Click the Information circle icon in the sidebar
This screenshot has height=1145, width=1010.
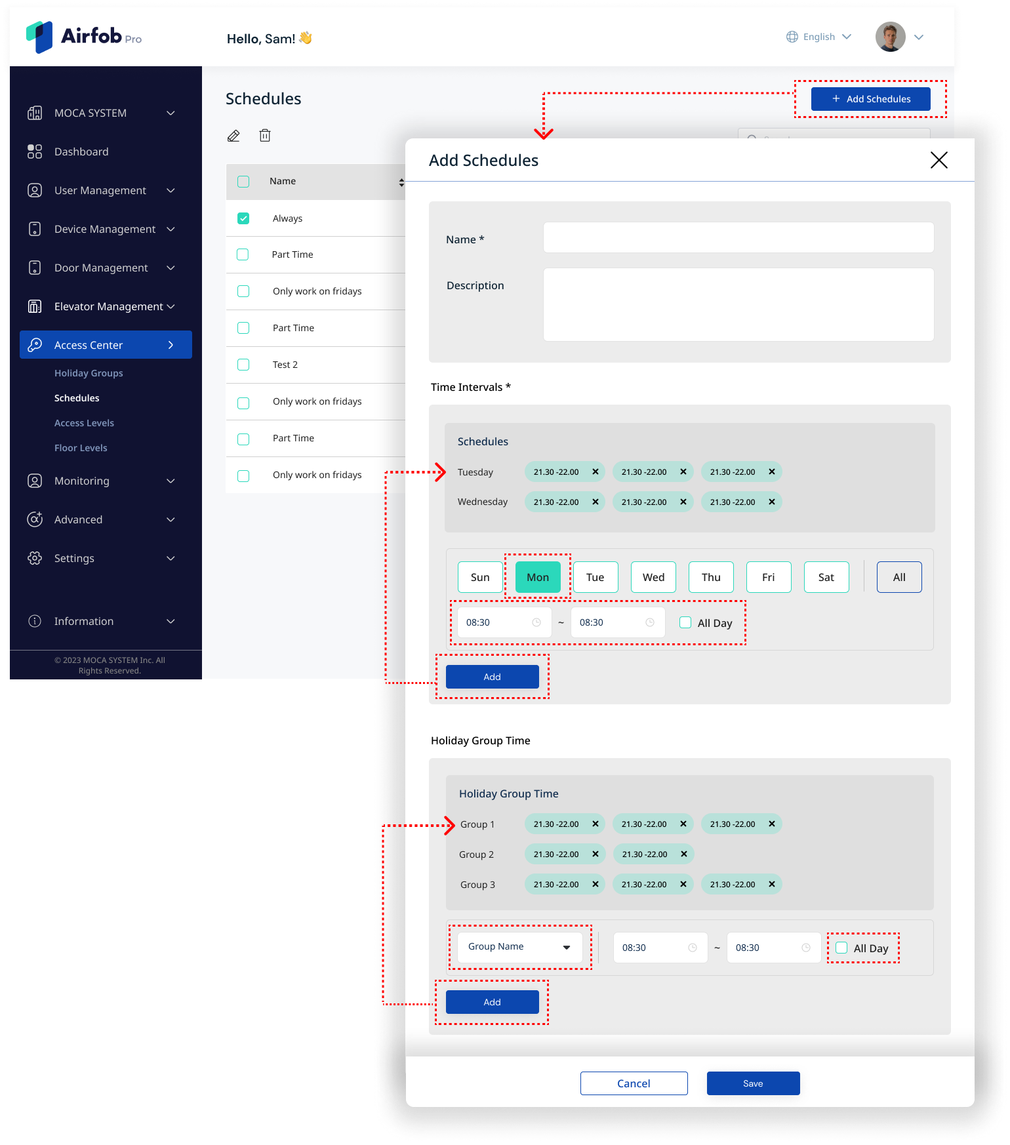click(35, 621)
